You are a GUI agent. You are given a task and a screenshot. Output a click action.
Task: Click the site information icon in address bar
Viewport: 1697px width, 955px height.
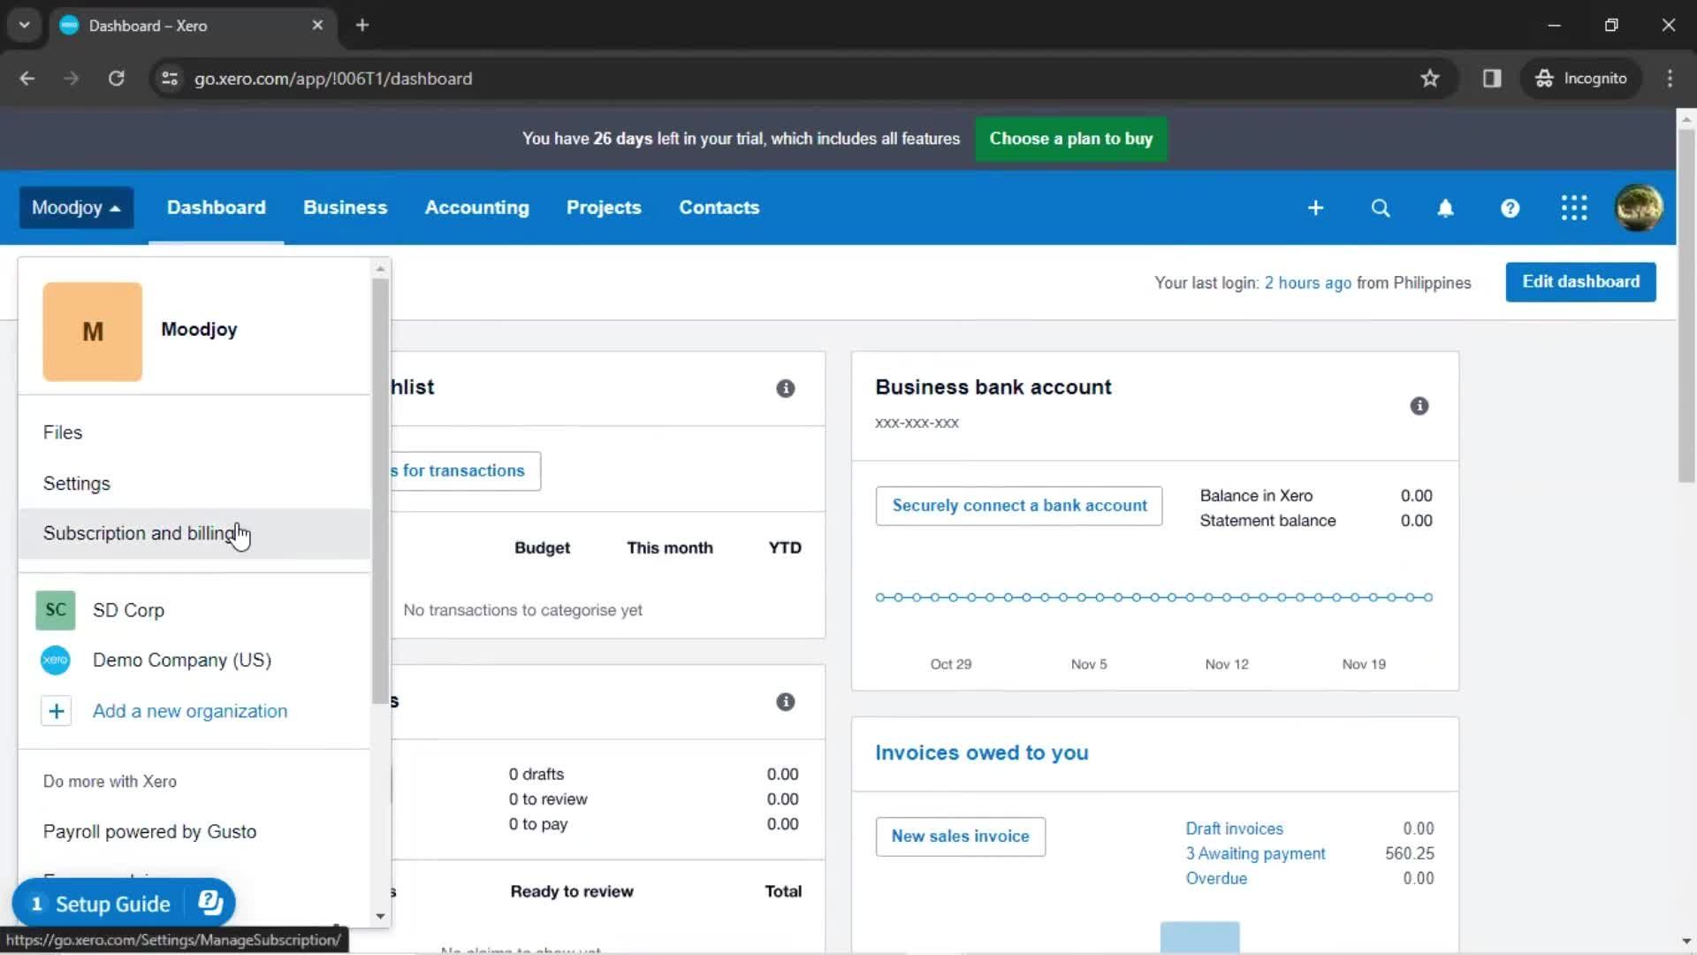click(x=170, y=79)
